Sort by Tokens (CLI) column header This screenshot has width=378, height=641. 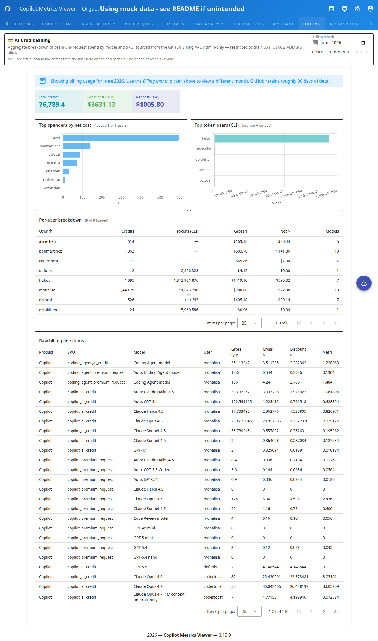pyautogui.click(x=187, y=231)
